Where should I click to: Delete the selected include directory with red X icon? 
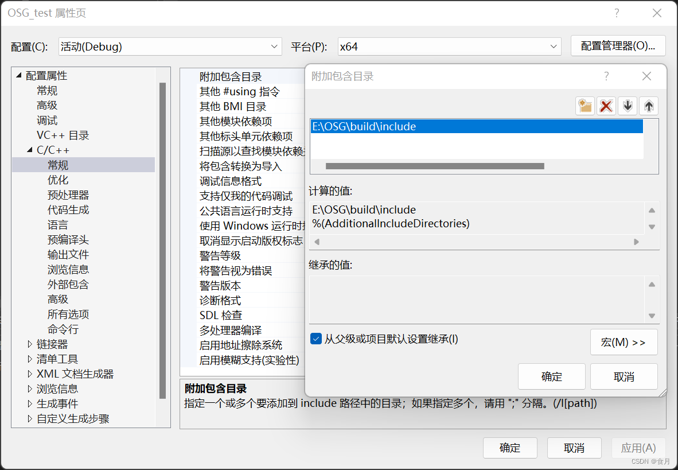[606, 106]
